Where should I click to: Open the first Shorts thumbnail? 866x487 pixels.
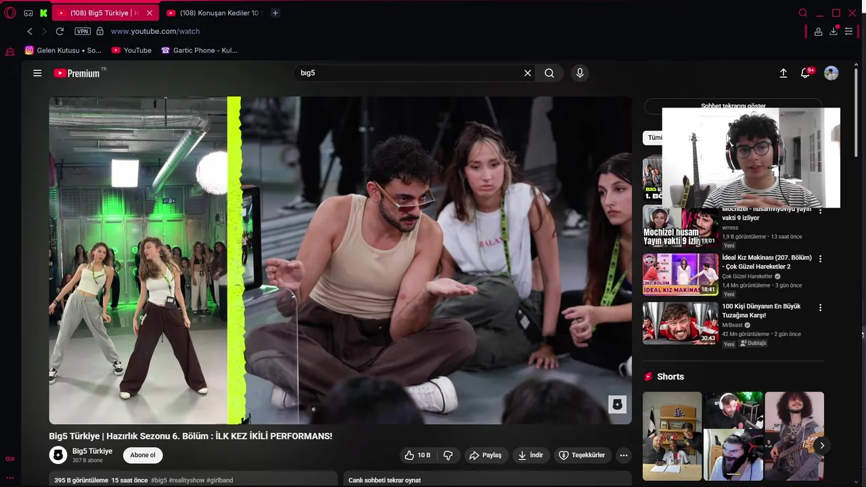(672, 436)
